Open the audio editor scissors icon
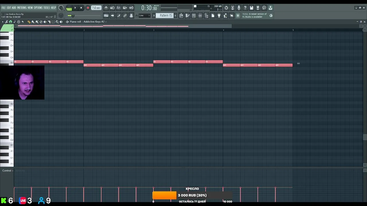 point(233,8)
